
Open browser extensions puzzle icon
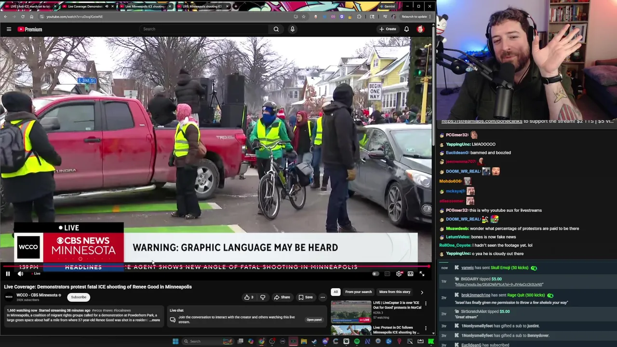359,16
